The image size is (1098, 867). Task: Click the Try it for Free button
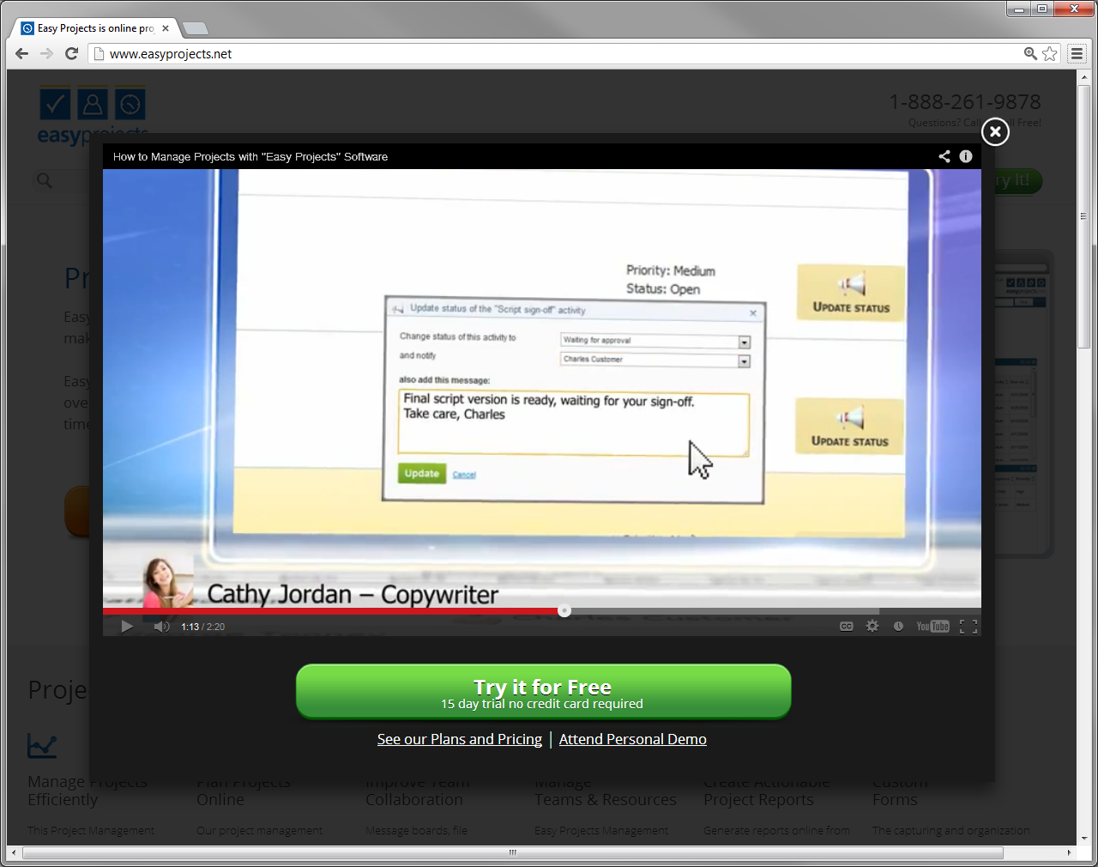(x=543, y=692)
